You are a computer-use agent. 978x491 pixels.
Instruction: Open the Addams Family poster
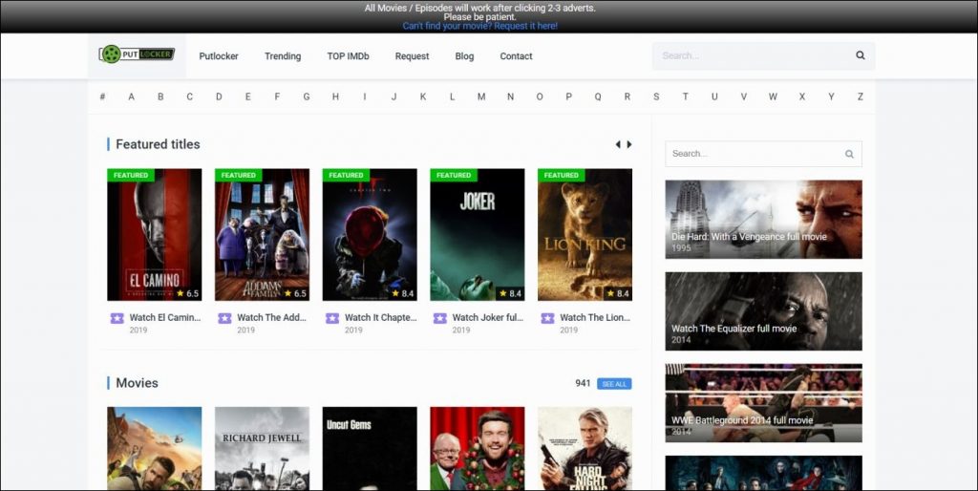pos(262,235)
